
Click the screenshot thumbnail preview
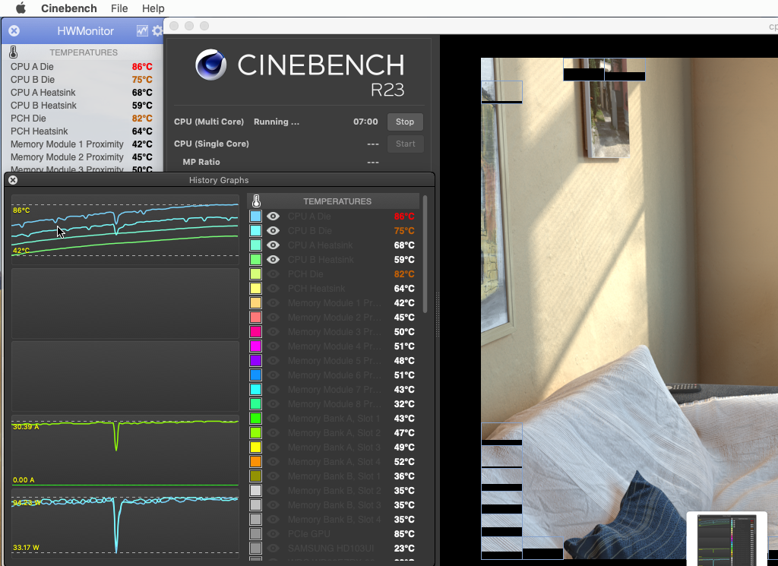click(726, 539)
